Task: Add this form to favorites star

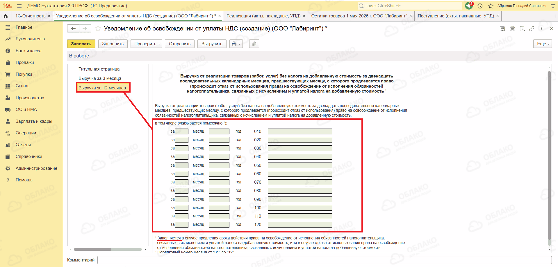Action: tap(98, 28)
